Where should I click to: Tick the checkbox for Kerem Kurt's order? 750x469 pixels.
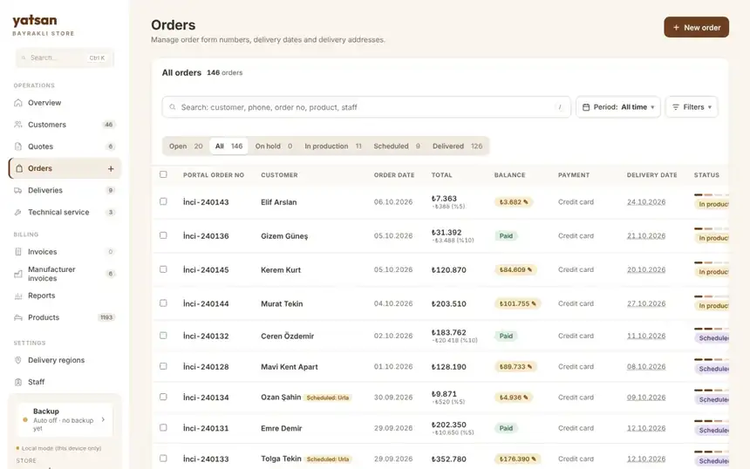tap(163, 269)
